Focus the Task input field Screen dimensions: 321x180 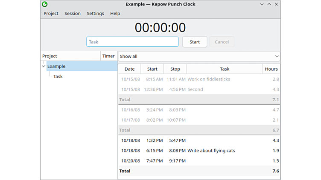pos(132,42)
